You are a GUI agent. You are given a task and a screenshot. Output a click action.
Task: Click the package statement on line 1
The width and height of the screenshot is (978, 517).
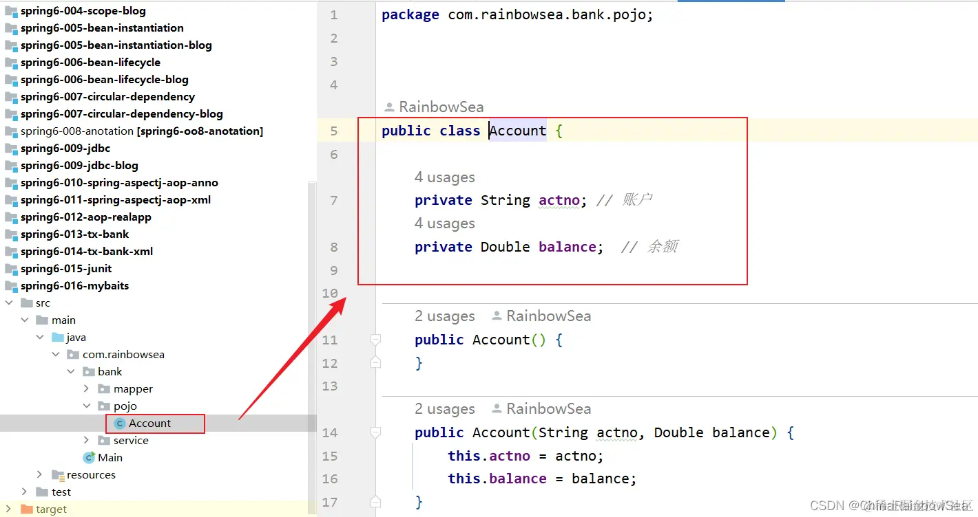(x=517, y=15)
